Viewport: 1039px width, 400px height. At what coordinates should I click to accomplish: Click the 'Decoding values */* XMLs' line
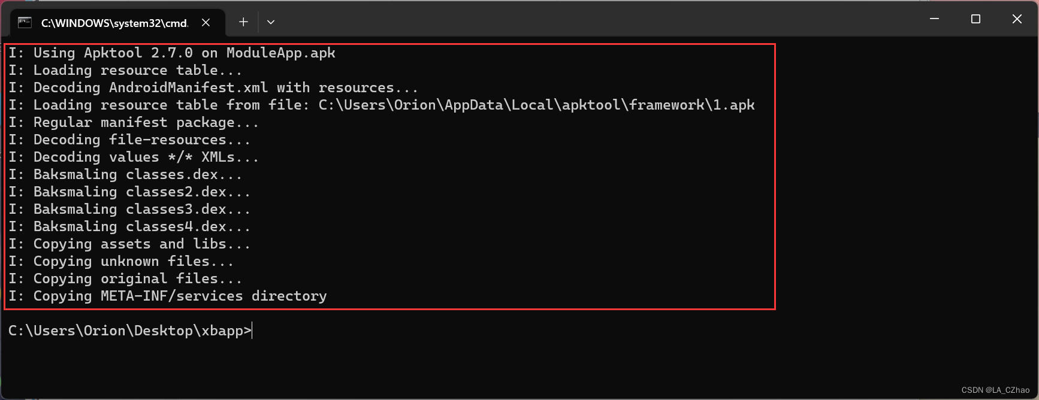pyautogui.click(x=134, y=157)
